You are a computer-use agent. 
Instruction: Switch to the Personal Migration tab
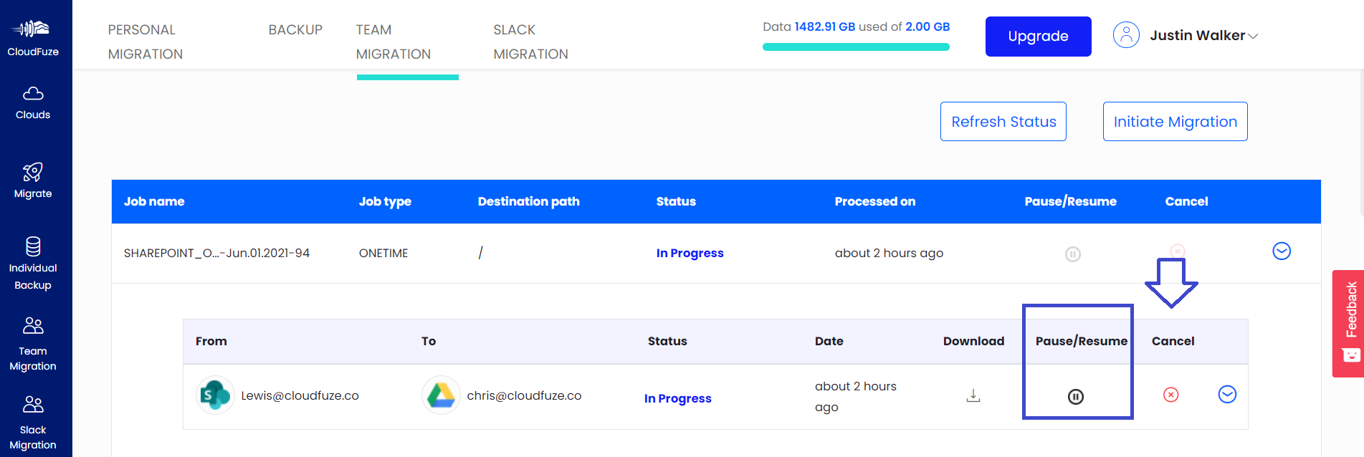[146, 42]
